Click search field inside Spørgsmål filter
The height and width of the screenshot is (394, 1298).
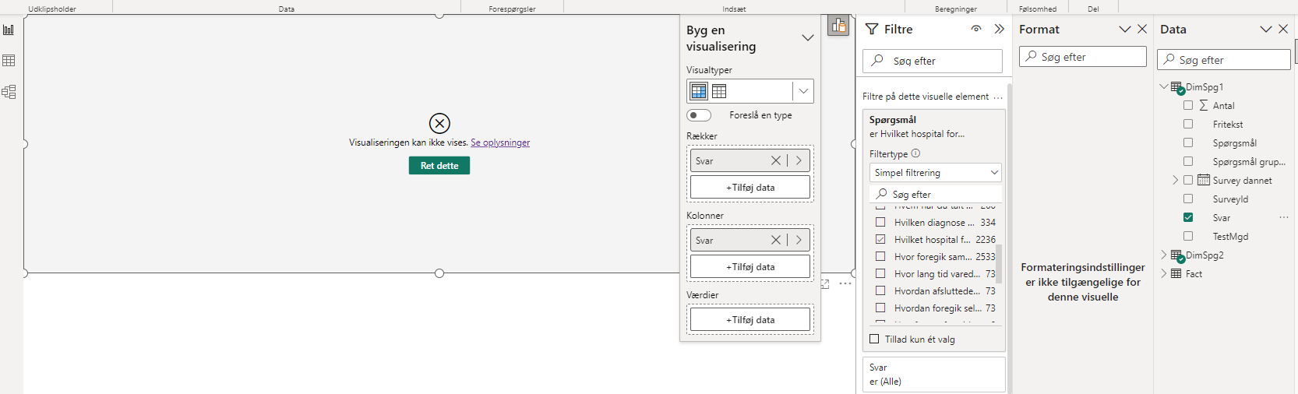pyautogui.click(x=935, y=194)
